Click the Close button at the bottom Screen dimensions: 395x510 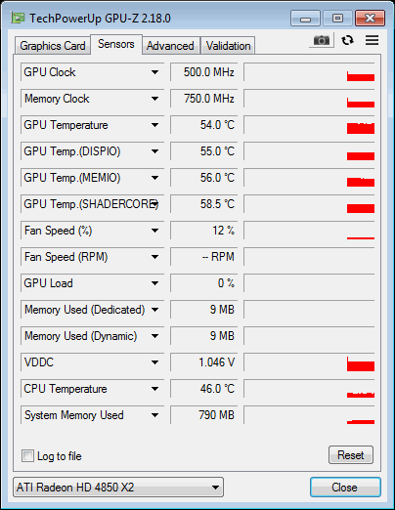click(345, 488)
